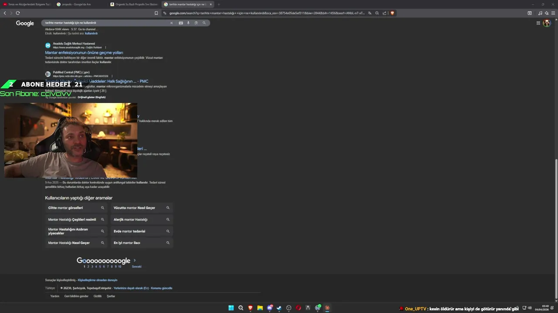
Task: Go back using the browser back arrow
Action: (x=5, y=13)
